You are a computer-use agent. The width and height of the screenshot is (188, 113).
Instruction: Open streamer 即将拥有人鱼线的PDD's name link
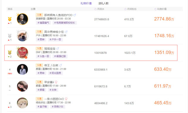point(58,15)
